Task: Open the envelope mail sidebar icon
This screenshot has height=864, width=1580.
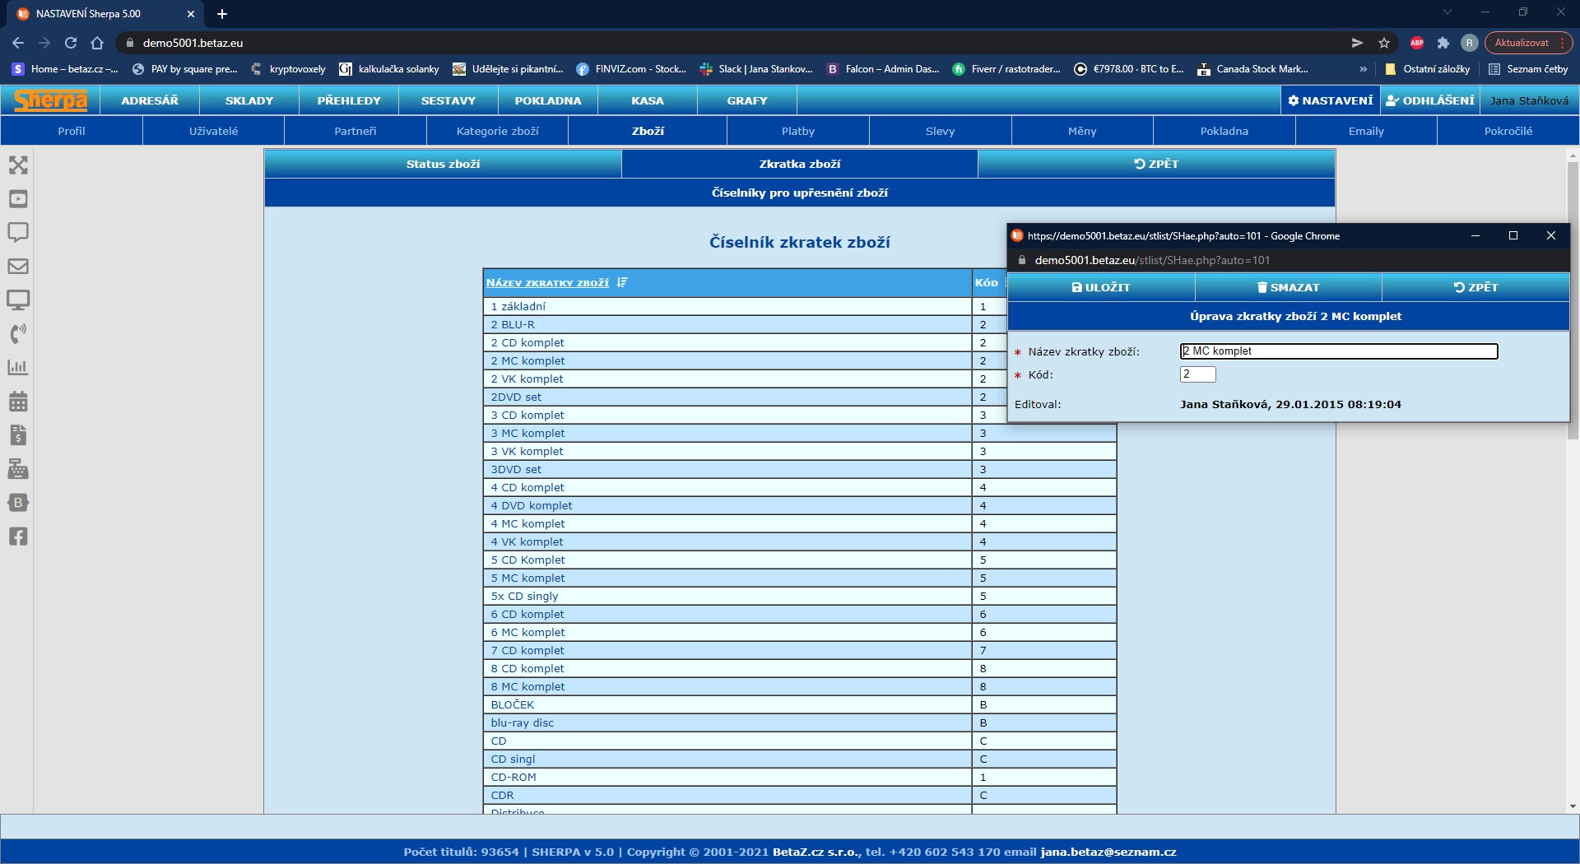Action: tap(18, 267)
